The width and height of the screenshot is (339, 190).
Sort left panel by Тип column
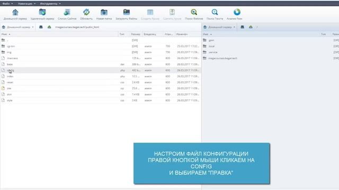pos(122,34)
